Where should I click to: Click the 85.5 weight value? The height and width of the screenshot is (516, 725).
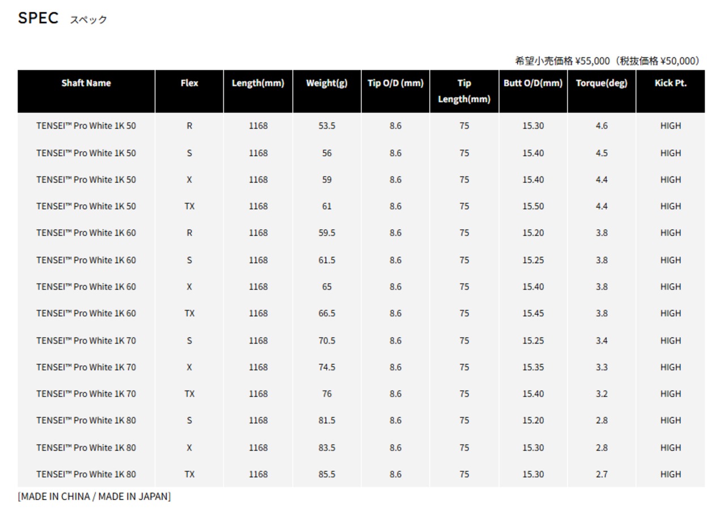pyautogui.click(x=327, y=474)
